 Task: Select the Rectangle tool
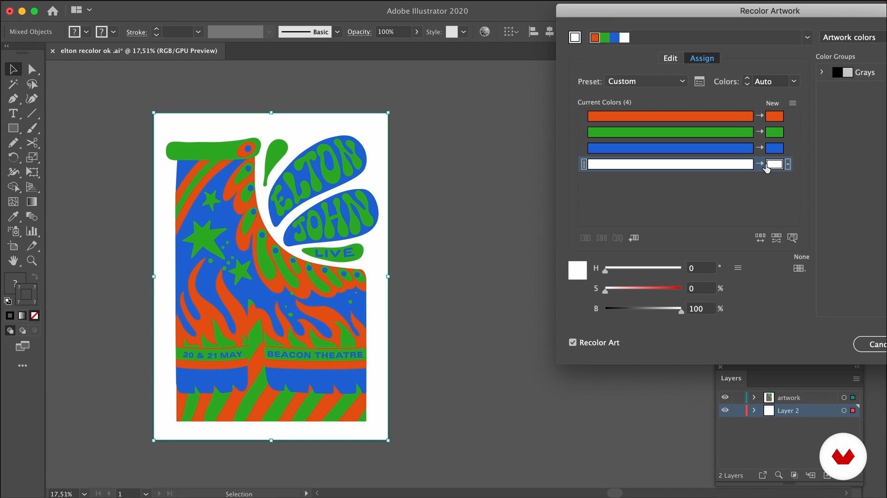click(13, 128)
